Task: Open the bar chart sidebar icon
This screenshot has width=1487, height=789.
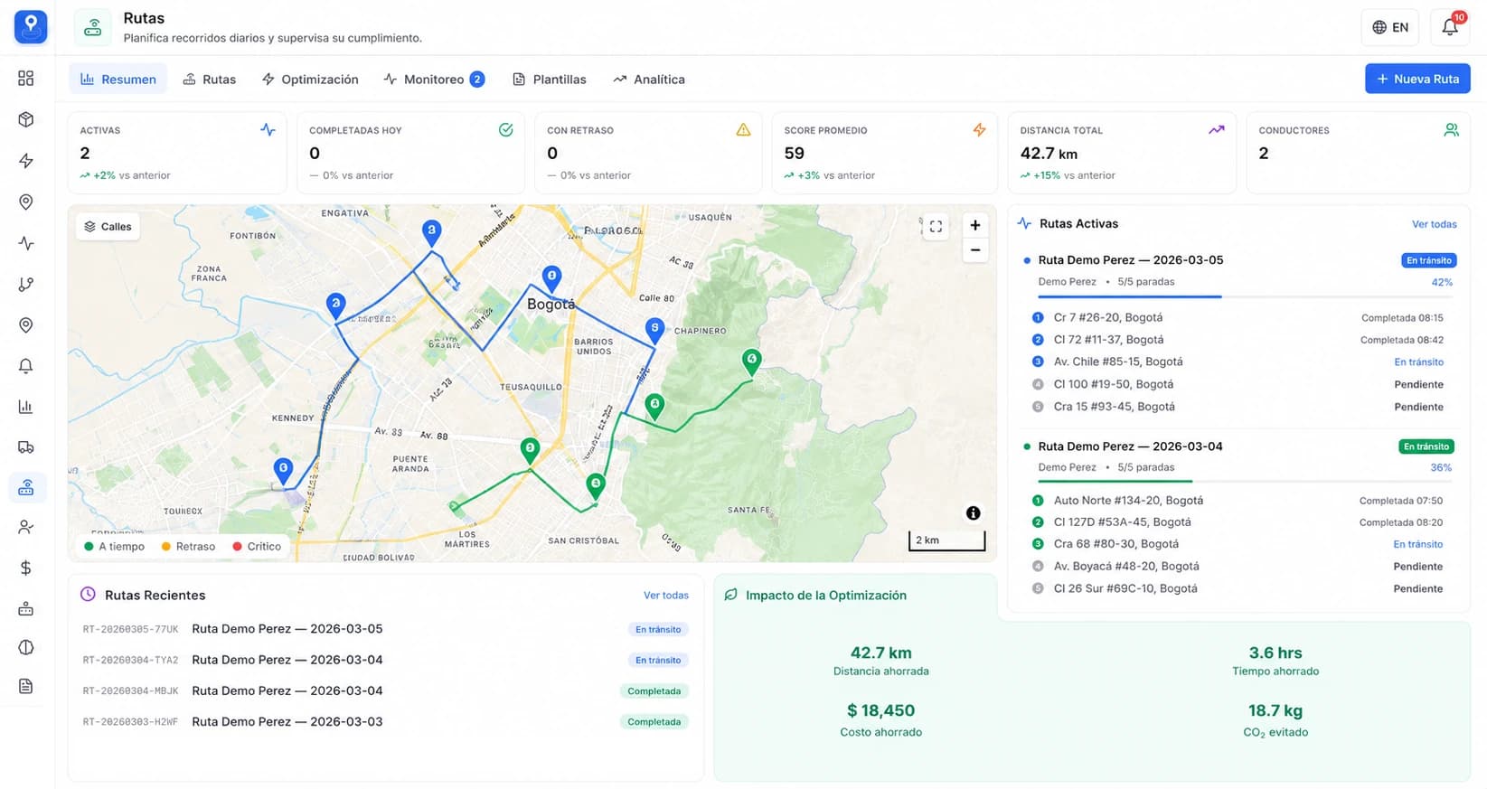Action: pos(26,407)
